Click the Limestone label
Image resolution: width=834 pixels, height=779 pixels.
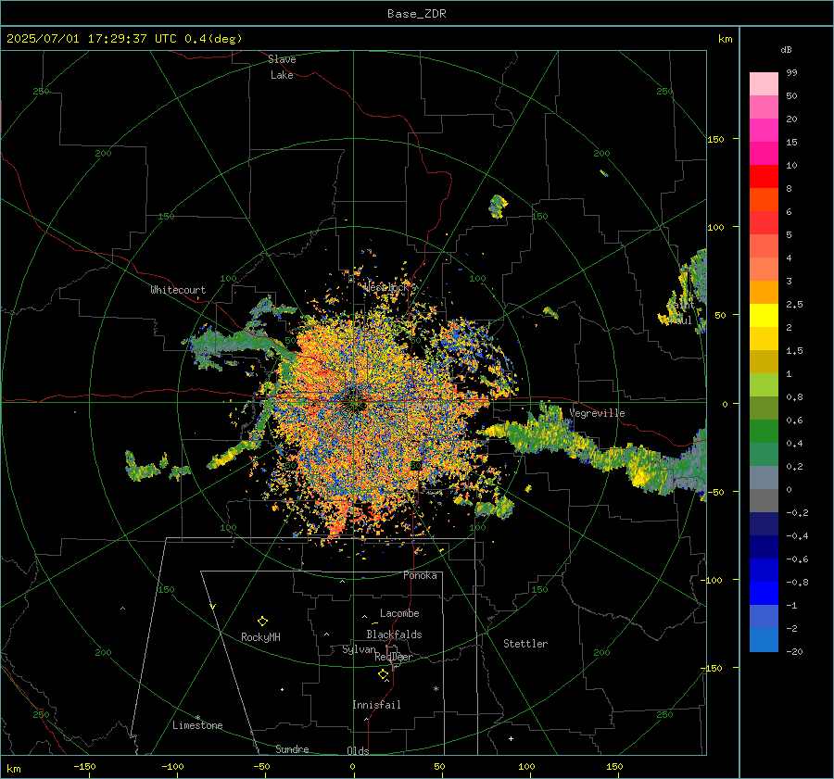(197, 725)
